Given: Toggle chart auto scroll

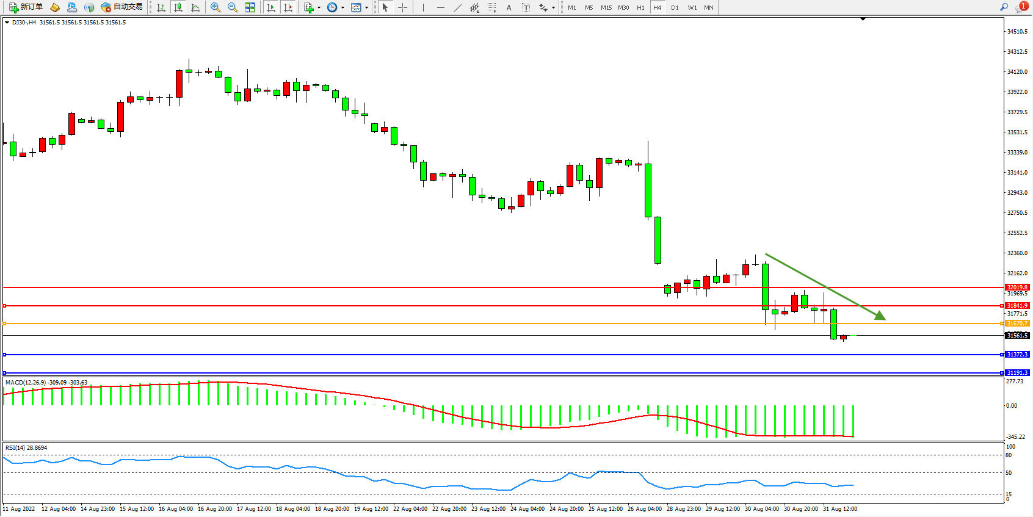Looking at the screenshot, I should tap(271, 7).
